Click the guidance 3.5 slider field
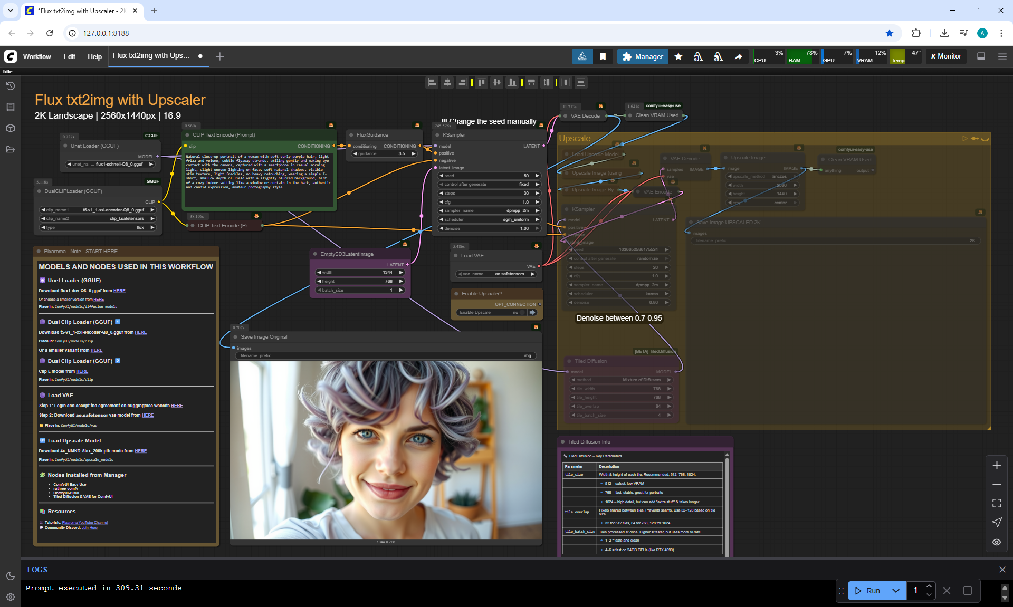 point(385,153)
